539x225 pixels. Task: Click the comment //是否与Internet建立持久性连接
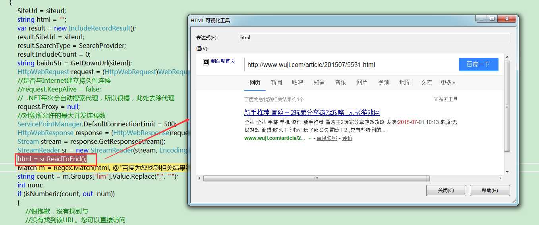tap(64, 80)
